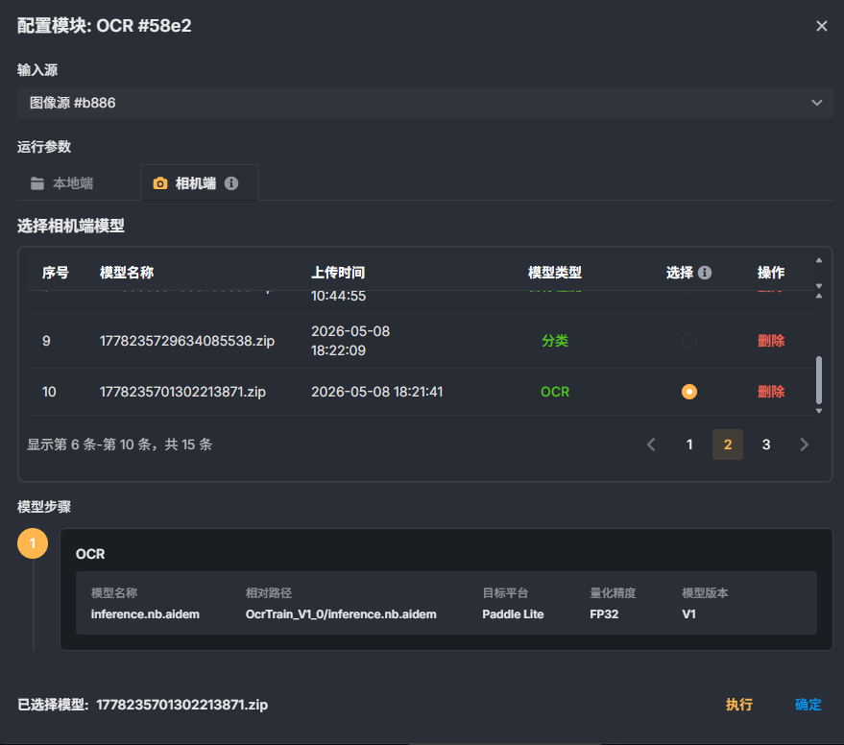Select radio for 1778235701302213871.zip row
Viewport: 844px width, 745px height.
point(689,392)
